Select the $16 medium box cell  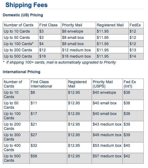pos(78,56)
